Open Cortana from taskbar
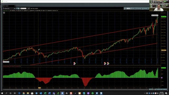Viewport: 169px width, 95px height. [x=11, y=93]
